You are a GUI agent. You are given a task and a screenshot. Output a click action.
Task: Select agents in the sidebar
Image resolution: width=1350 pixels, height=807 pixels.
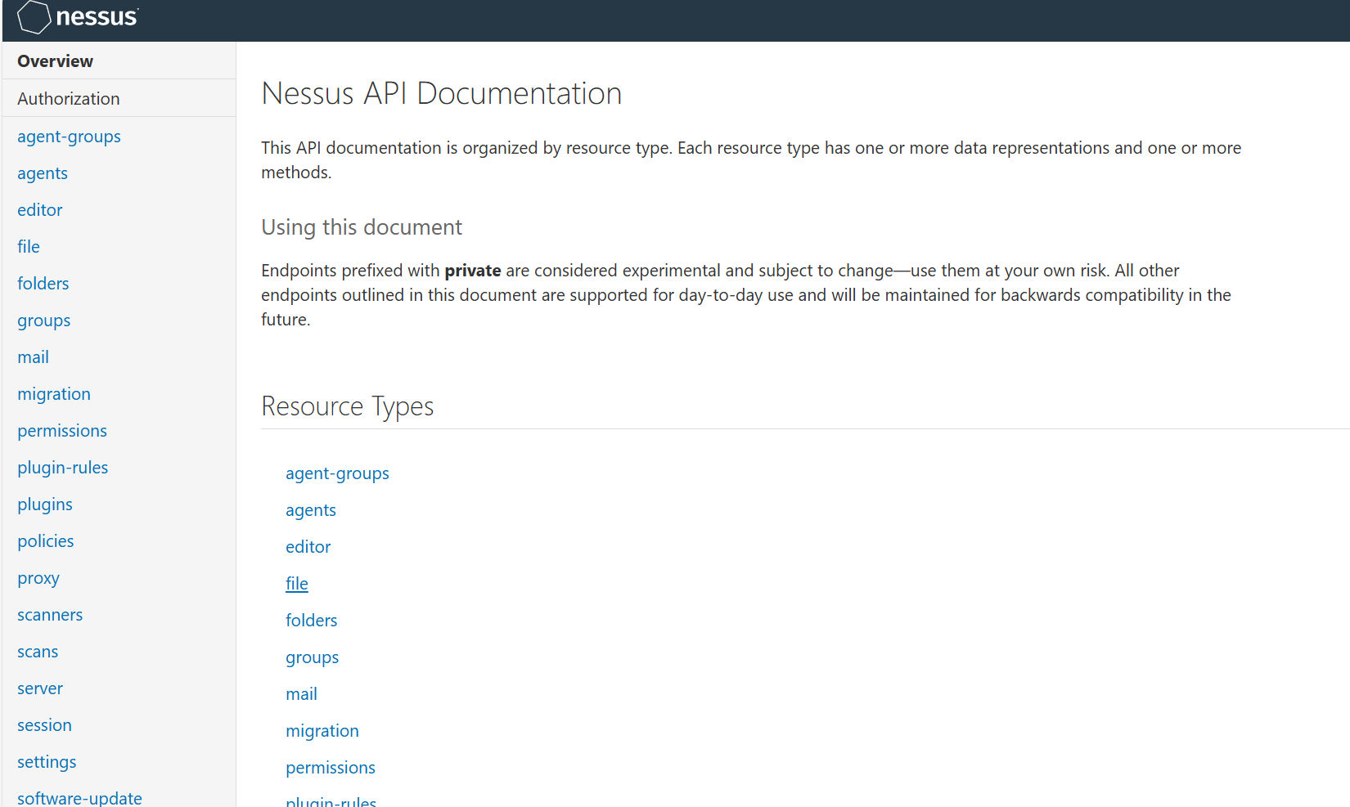pyautogui.click(x=43, y=173)
